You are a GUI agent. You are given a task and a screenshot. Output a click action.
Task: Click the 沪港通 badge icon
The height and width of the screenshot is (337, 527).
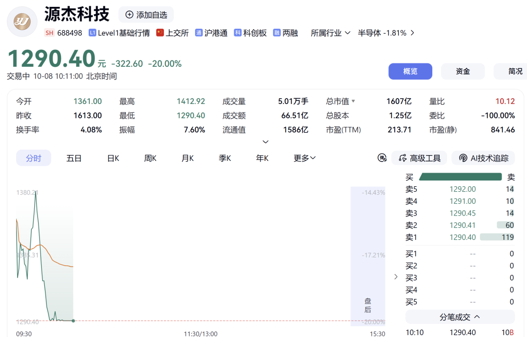199,33
